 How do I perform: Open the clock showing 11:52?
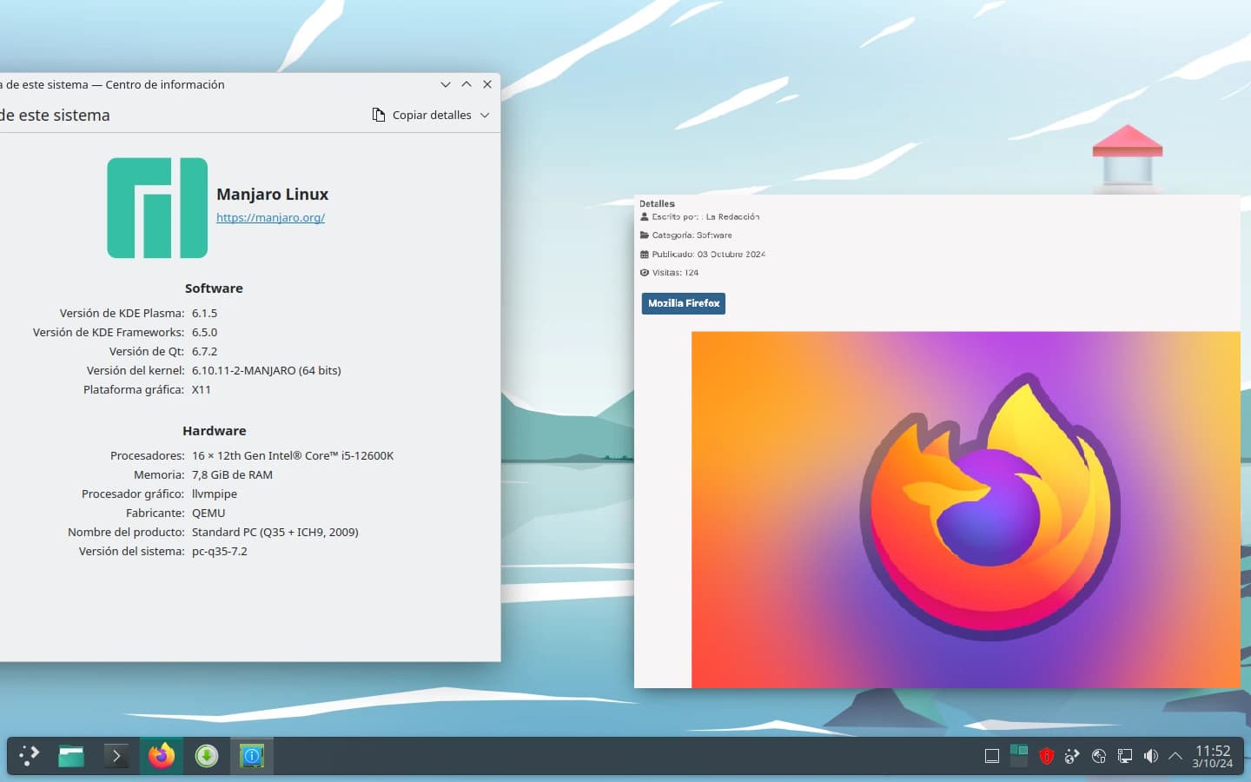click(1212, 756)
